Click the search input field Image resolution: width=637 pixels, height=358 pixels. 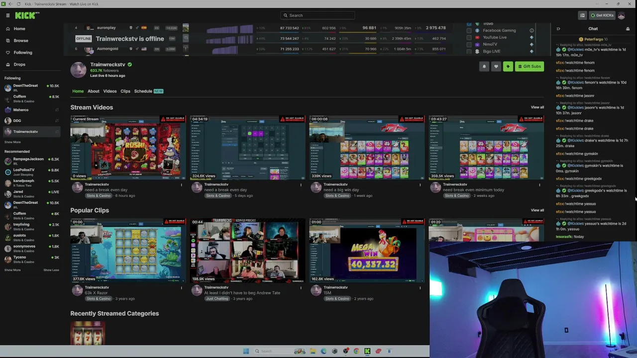click(x=318, y=15)
